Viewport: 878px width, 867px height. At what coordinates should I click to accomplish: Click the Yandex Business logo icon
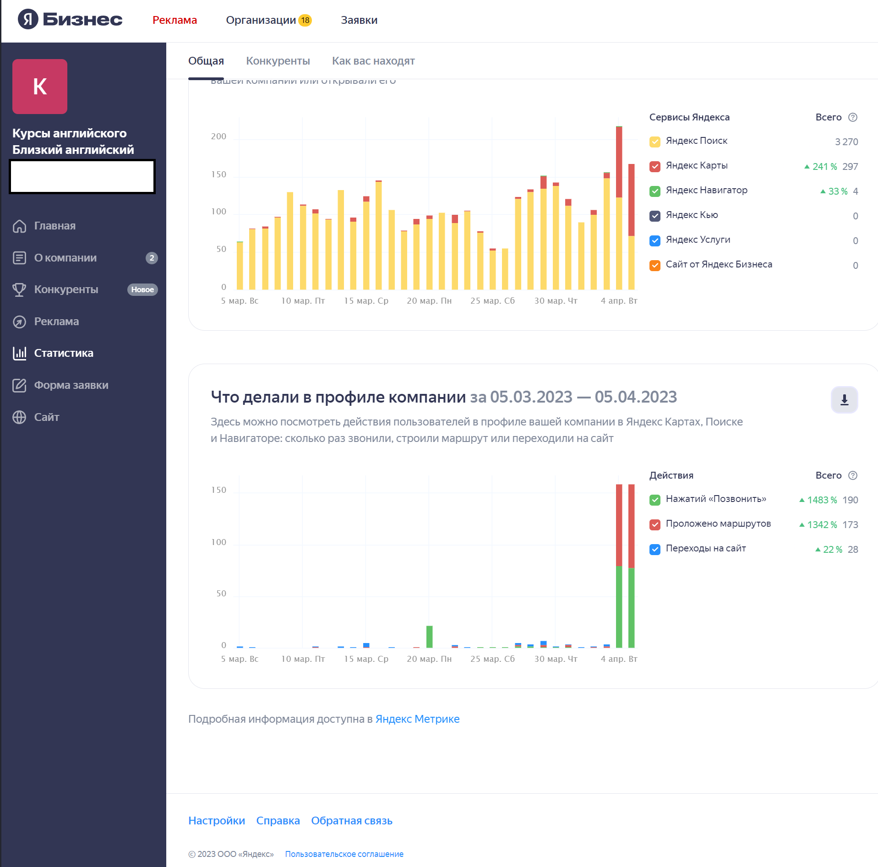(28, 20)
